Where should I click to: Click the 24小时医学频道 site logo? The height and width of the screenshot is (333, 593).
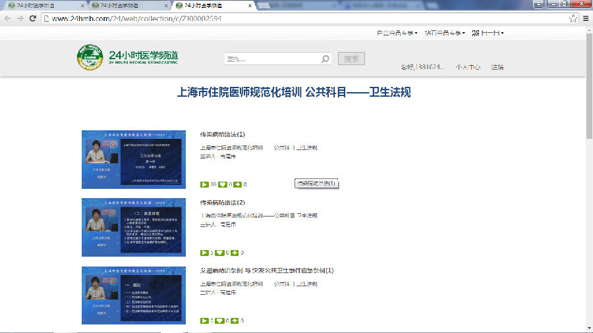127,58
